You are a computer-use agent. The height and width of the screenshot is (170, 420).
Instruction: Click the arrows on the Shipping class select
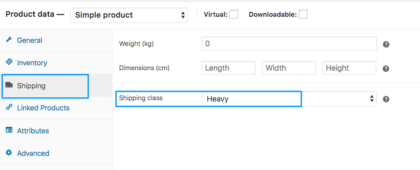click(x=371, y=98)
